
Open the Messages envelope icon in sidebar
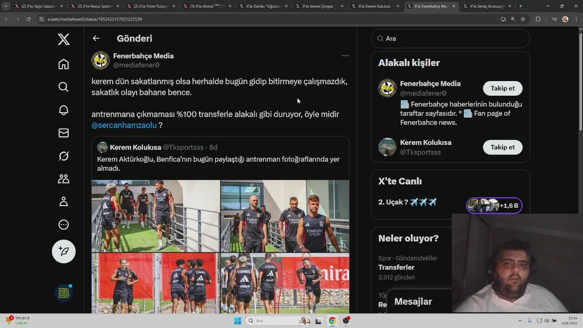point(64,133)
